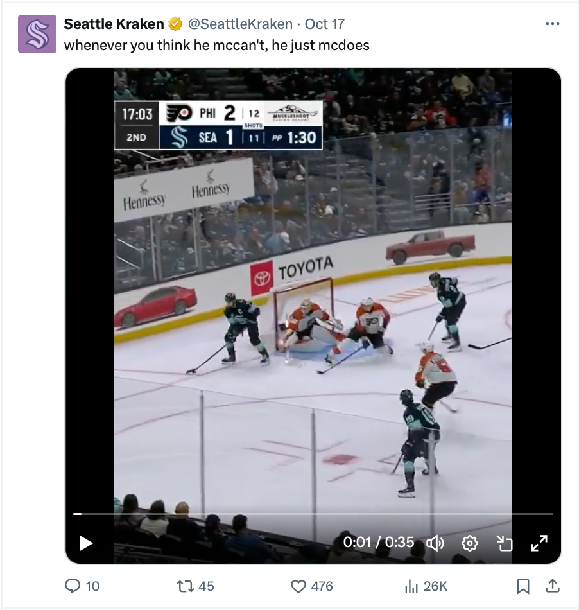
Task: Open the three-dot more options menu
Action: (552, 24)
